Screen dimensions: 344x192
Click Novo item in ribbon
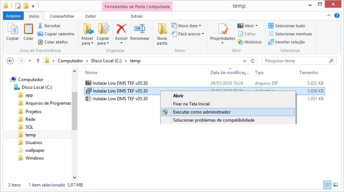click(186, 26)
